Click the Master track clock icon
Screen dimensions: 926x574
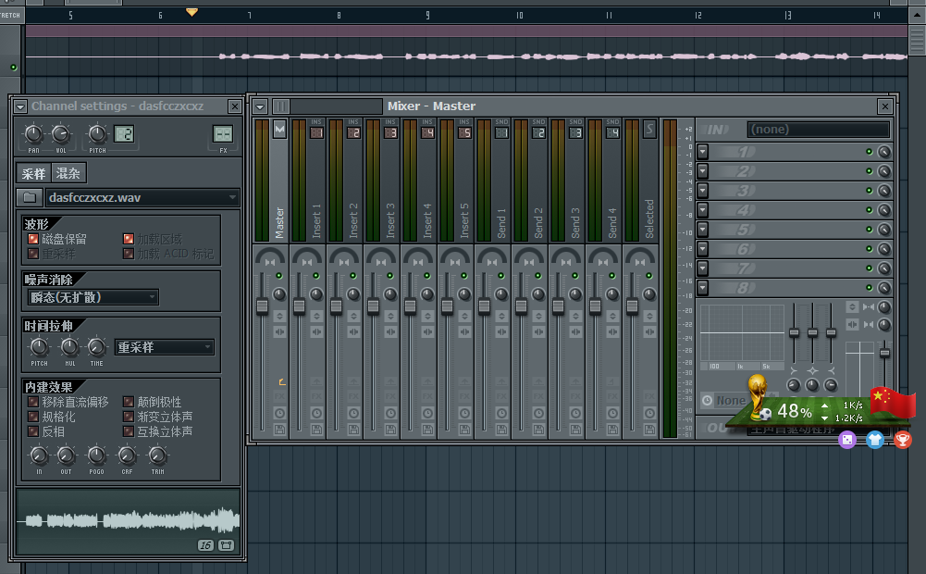[x=280, y=413]
